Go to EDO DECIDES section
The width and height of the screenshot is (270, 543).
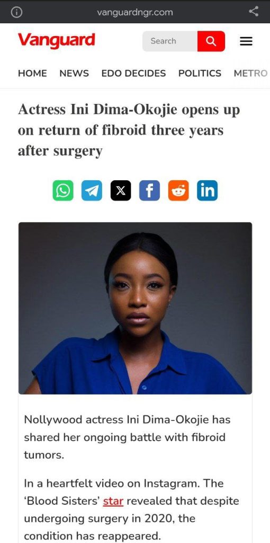click(133, 73)
